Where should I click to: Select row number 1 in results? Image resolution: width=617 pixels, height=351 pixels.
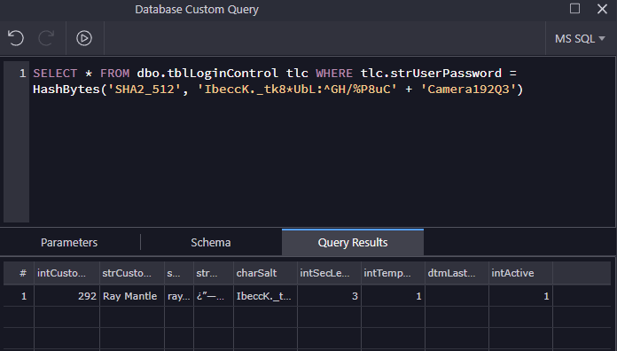tap(19, 296)
